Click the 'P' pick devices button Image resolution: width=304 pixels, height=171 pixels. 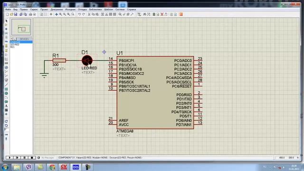click(11, 39)
